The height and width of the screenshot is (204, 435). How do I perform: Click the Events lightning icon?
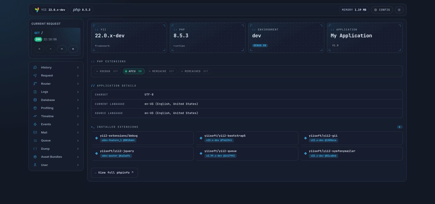click(35, 124)
